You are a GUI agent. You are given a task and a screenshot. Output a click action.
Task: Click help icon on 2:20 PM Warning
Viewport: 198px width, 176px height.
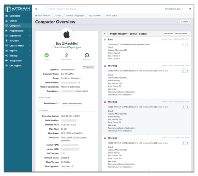pos(184,143)
